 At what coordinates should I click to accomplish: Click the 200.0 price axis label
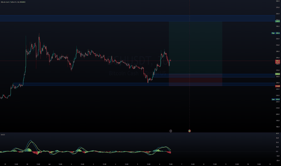pyautogui.click(x=278, y=114)
